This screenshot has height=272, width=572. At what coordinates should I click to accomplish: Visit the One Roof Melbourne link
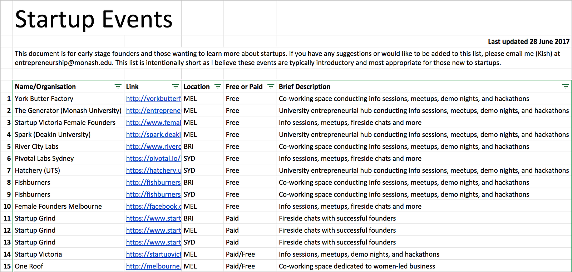[153, 266]
